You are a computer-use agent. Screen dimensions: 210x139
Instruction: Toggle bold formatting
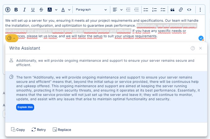tap(16, 10)
